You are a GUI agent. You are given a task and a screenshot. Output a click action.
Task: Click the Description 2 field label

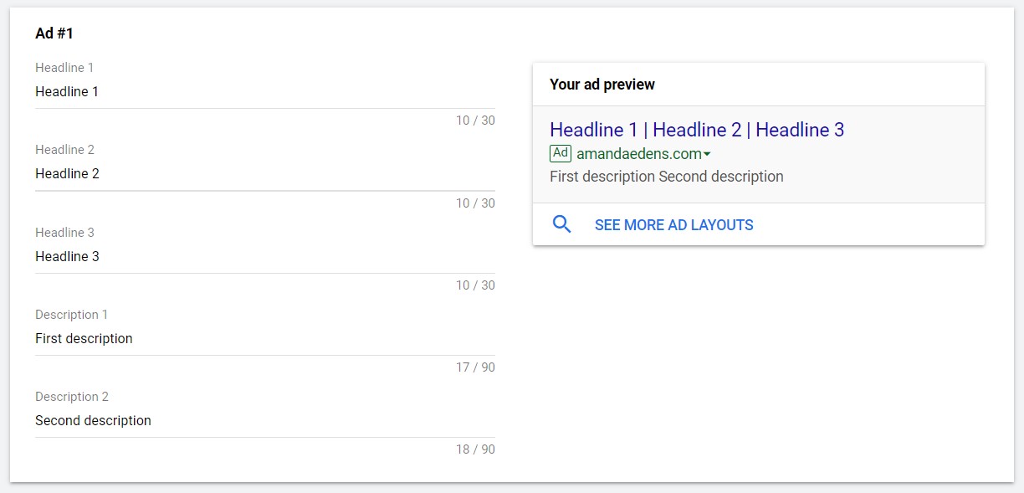[x=72, y=397]
